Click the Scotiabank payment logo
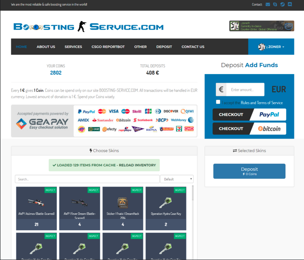Image resolution: width=304 pixels, height=260 pixels. [143, 120]
